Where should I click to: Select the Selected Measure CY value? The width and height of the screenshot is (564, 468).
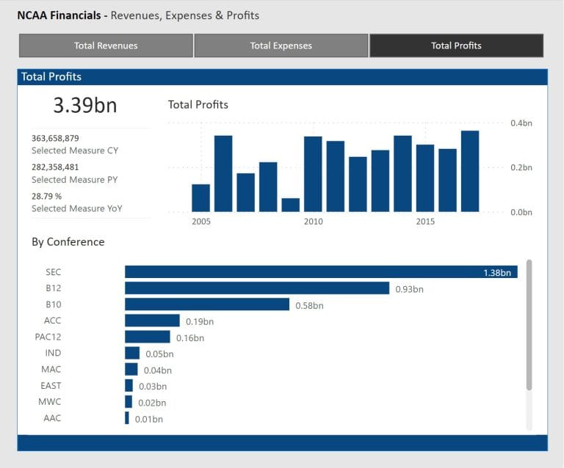(55, 138)
